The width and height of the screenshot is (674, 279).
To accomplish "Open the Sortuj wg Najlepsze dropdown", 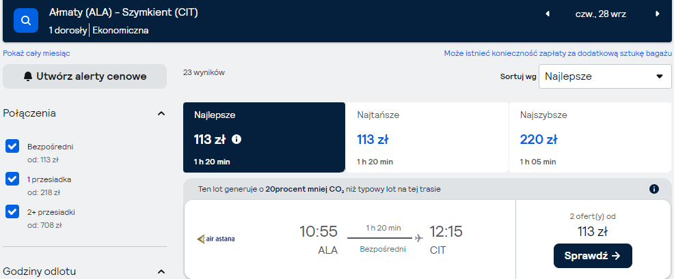I will coord(605,76).
